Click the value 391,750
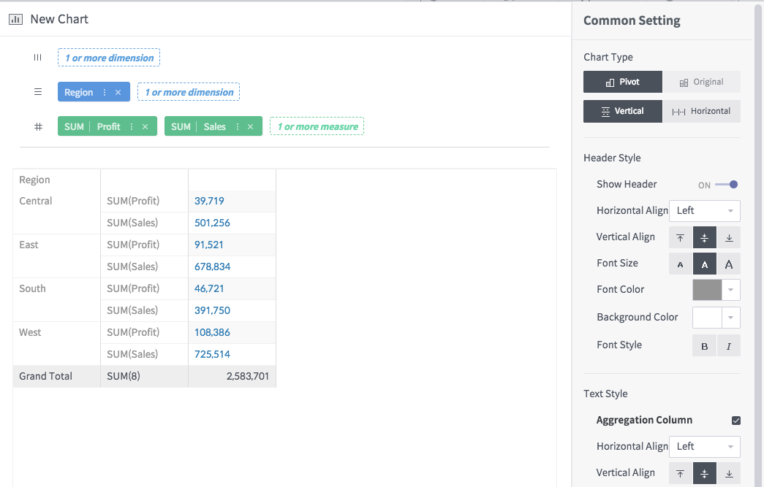This screenshot has width=764, height=487. (212, 310)
